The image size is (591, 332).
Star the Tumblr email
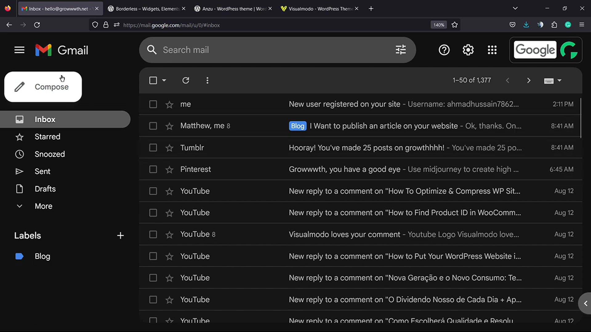tap(169, 148)
